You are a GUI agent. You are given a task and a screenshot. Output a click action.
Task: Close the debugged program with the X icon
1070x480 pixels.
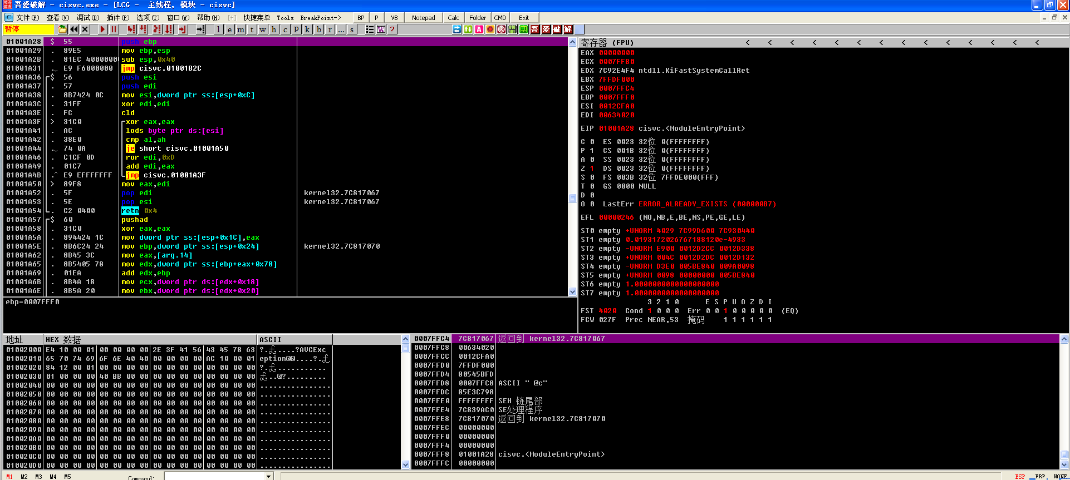tap(85, 29)
